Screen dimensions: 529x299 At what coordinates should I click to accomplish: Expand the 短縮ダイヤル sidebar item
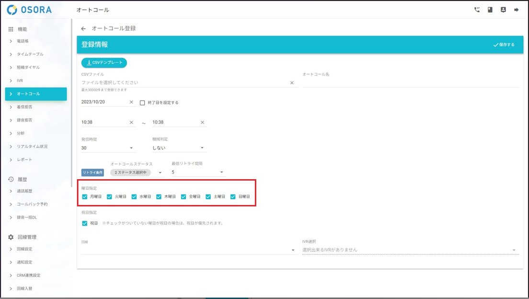[x=36, y=68]
